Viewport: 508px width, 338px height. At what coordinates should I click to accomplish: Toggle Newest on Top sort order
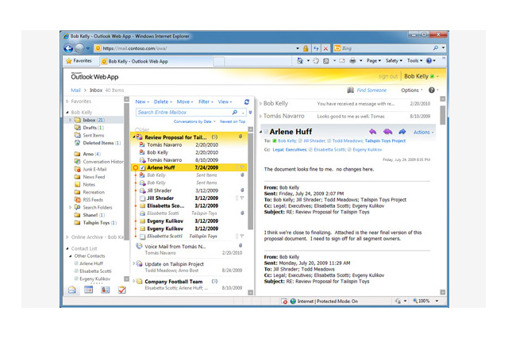click(x=233, y=121)
